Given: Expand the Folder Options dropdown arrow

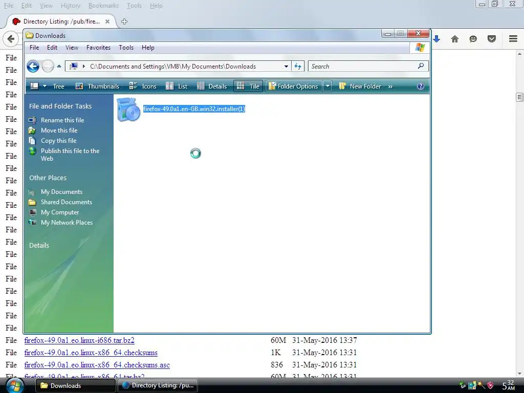Looking at the screenshot, I should click(327, 86).
